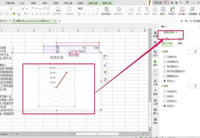Switch to the 效果 tab in properties panel
200x138 pixels.
click(180, 41)
